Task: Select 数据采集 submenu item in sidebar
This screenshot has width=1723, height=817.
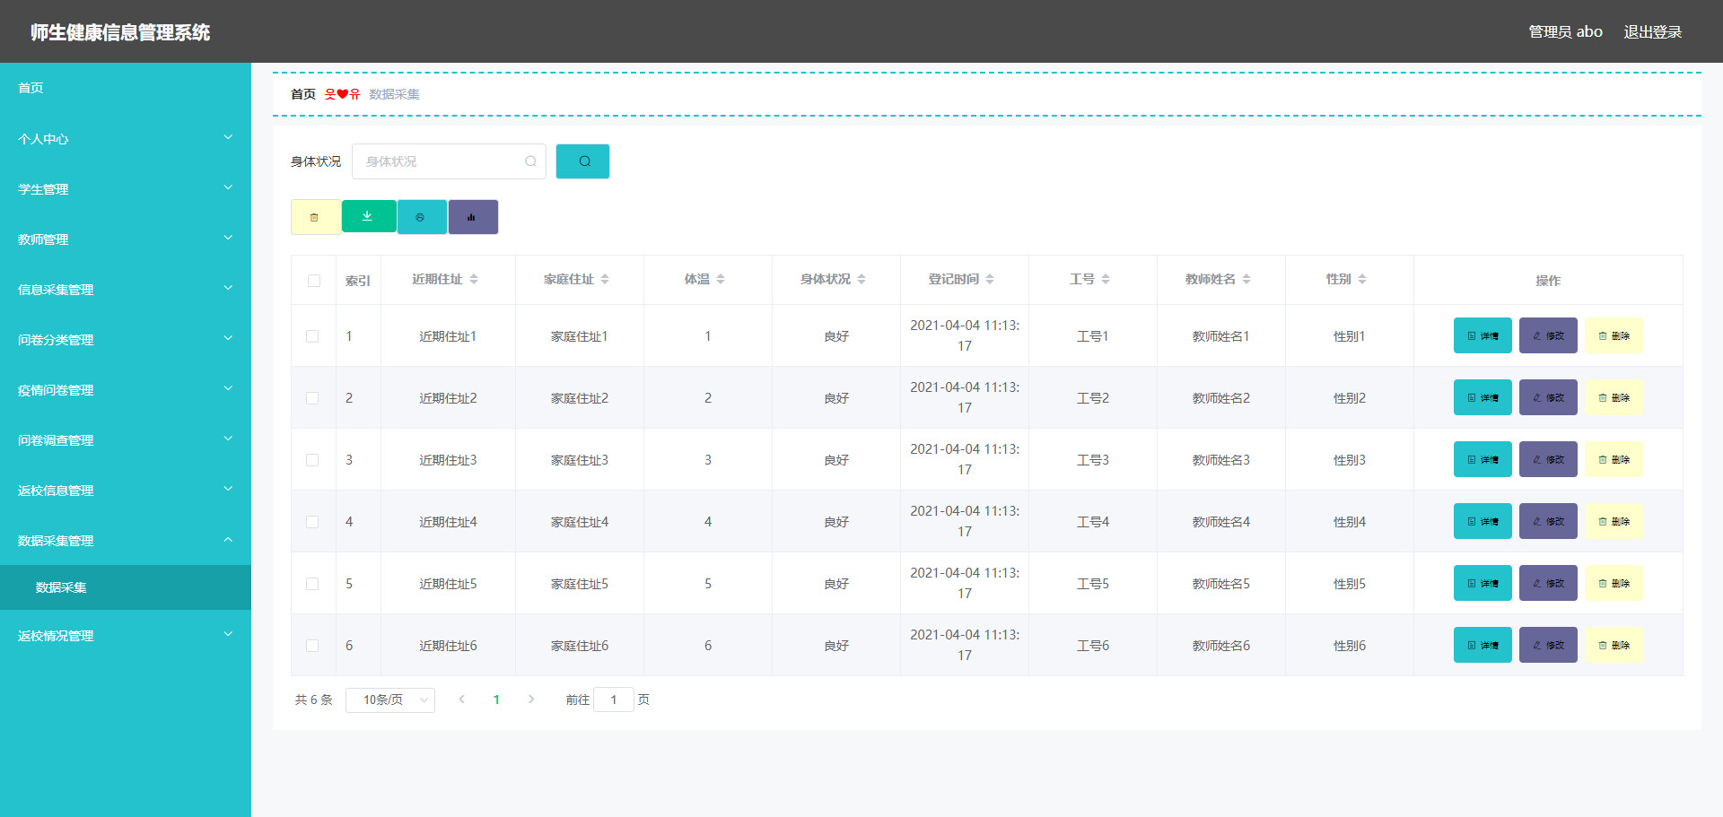Action: 126,587
